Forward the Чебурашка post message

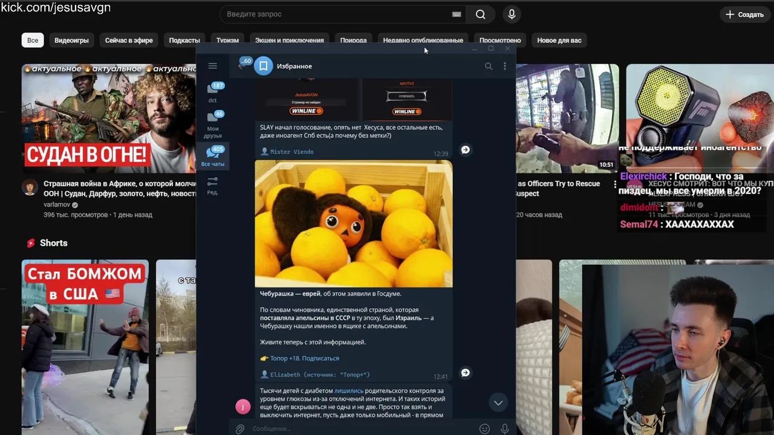465,373
